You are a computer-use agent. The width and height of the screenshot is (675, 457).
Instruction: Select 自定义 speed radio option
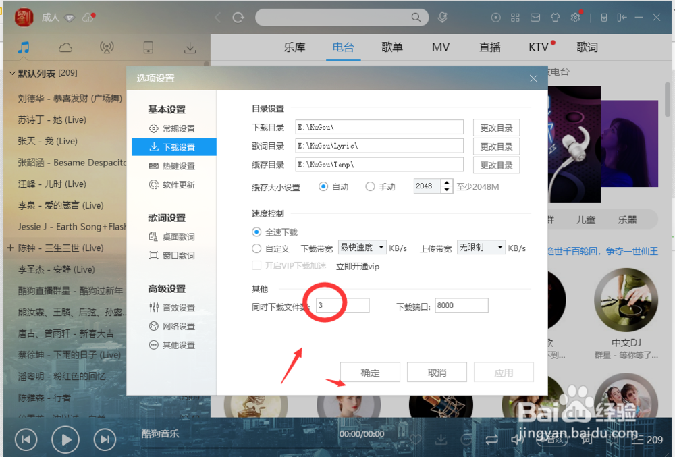point(256,248)
